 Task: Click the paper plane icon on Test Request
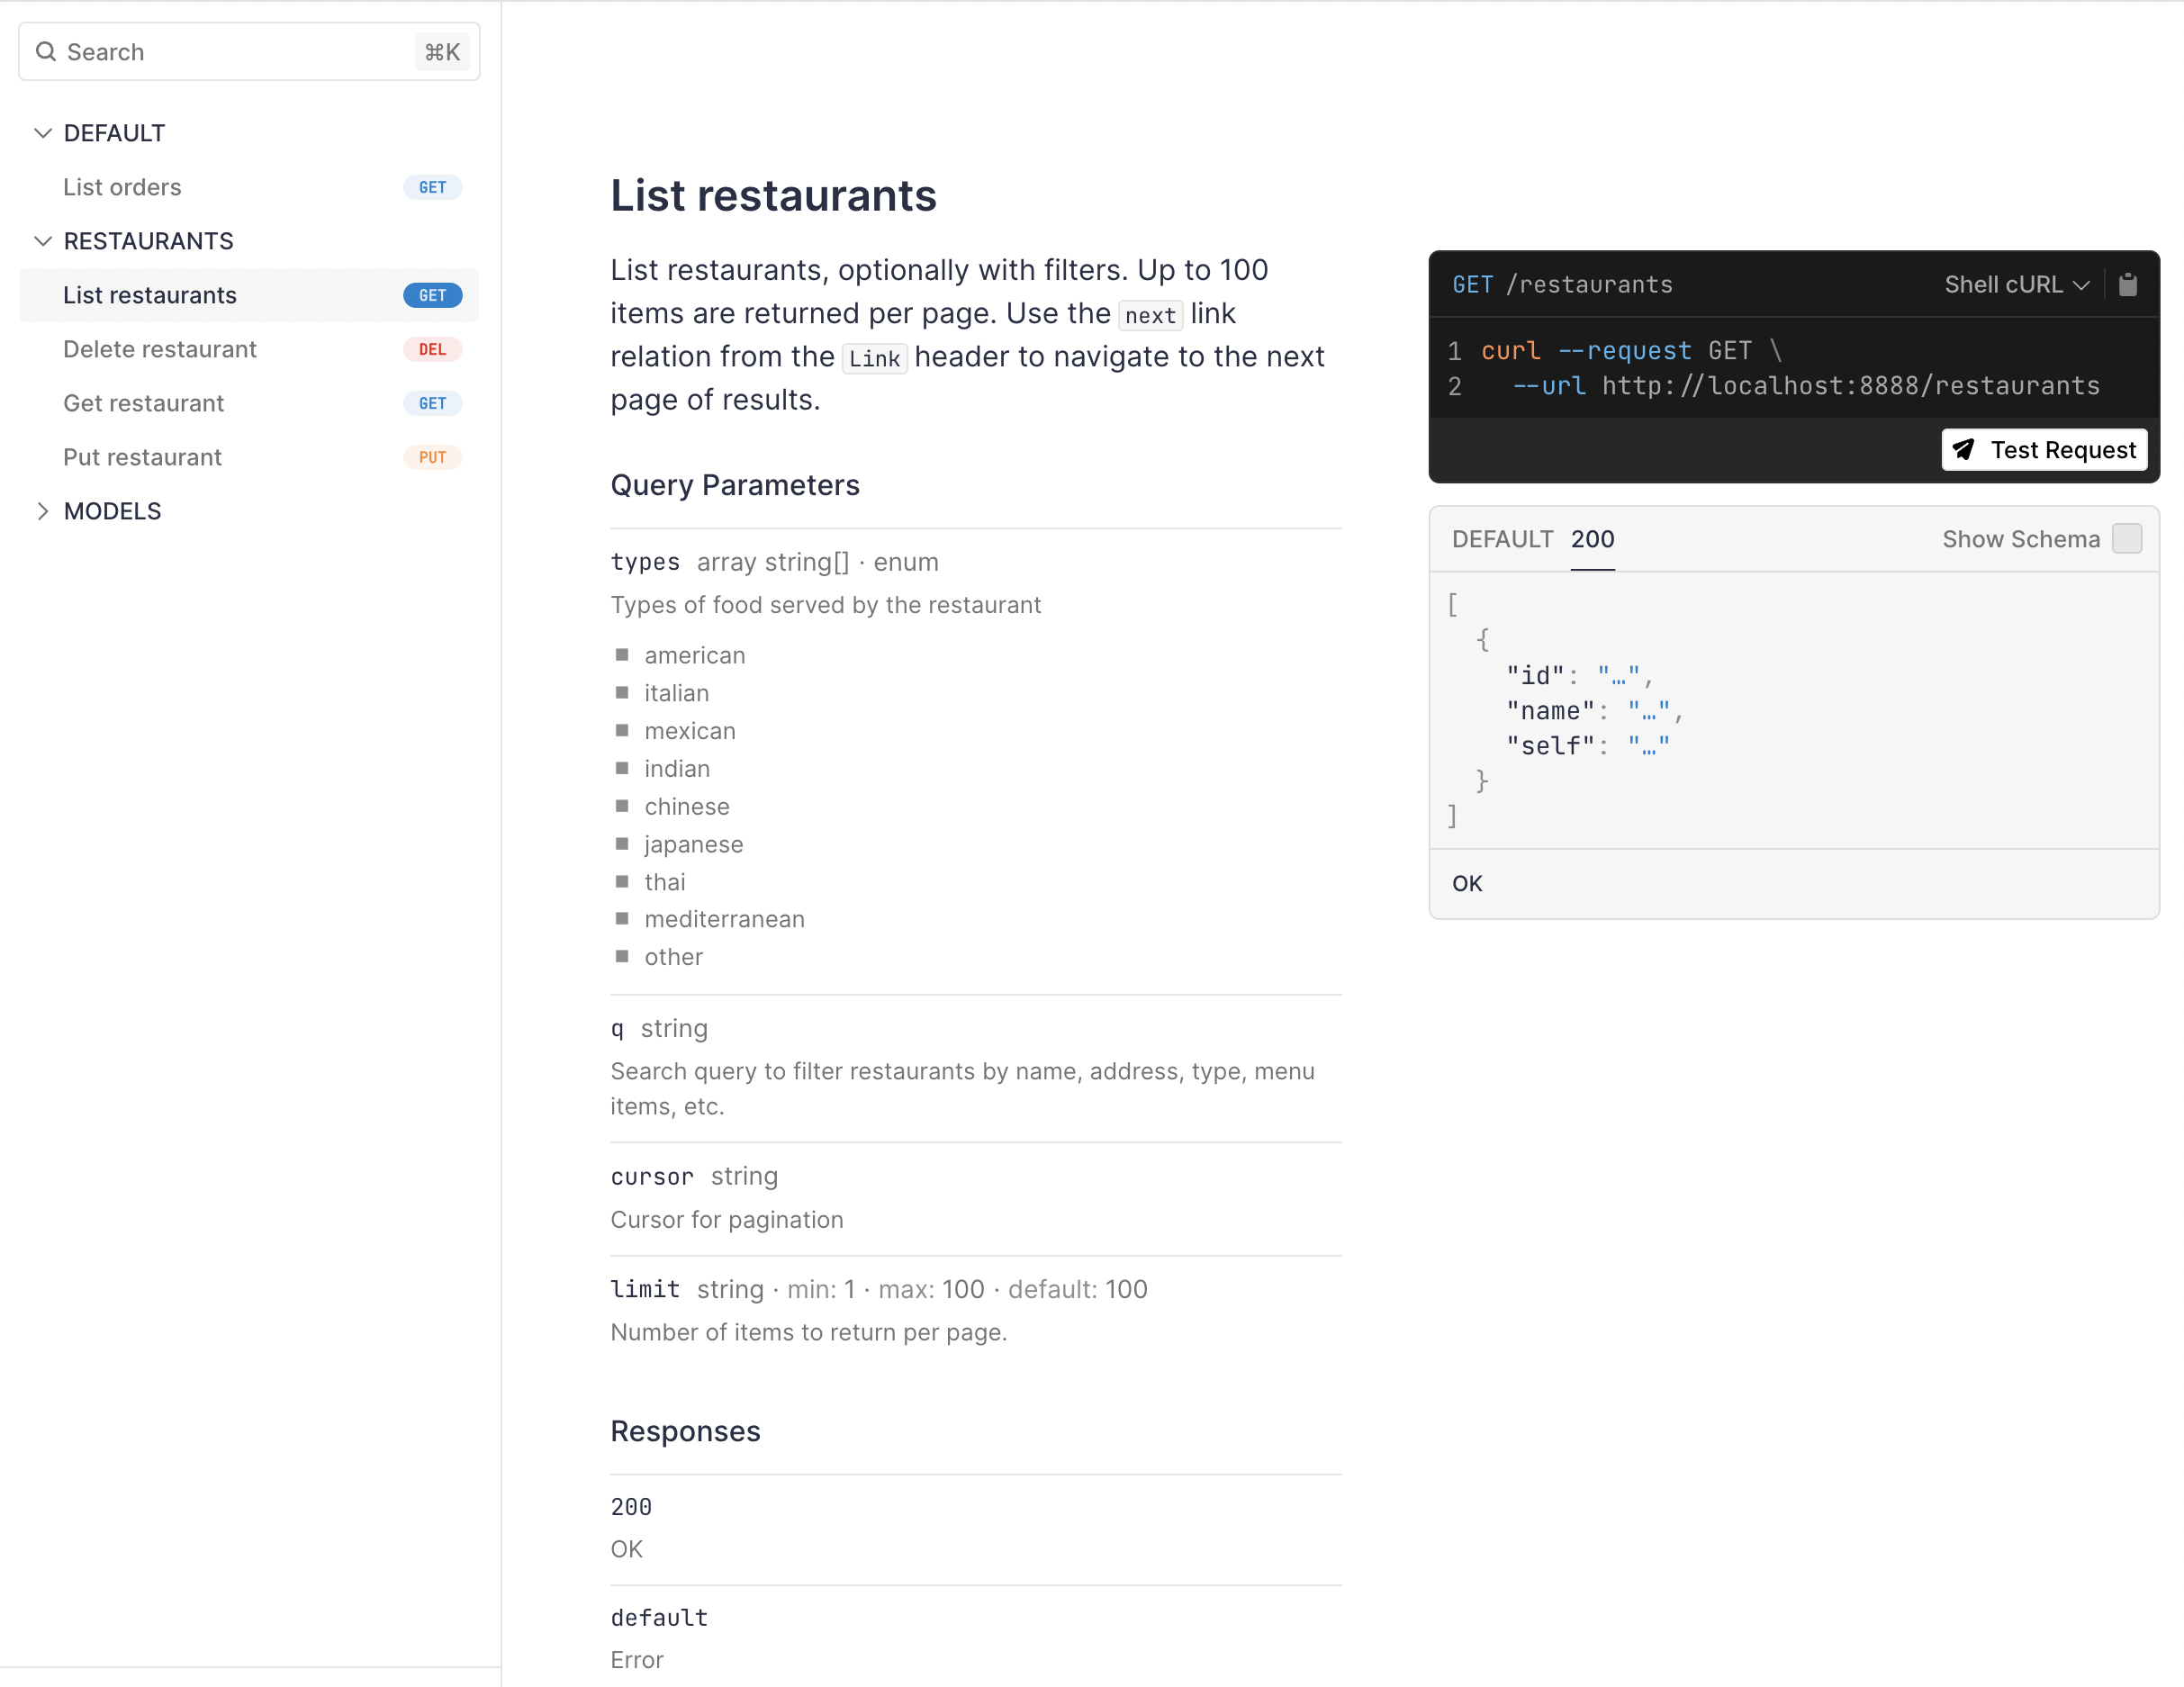1966,450
